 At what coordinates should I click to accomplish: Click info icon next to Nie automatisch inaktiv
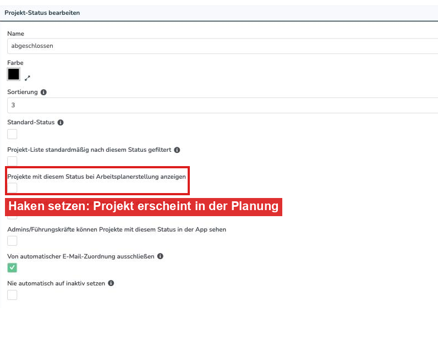coord(111,283)
